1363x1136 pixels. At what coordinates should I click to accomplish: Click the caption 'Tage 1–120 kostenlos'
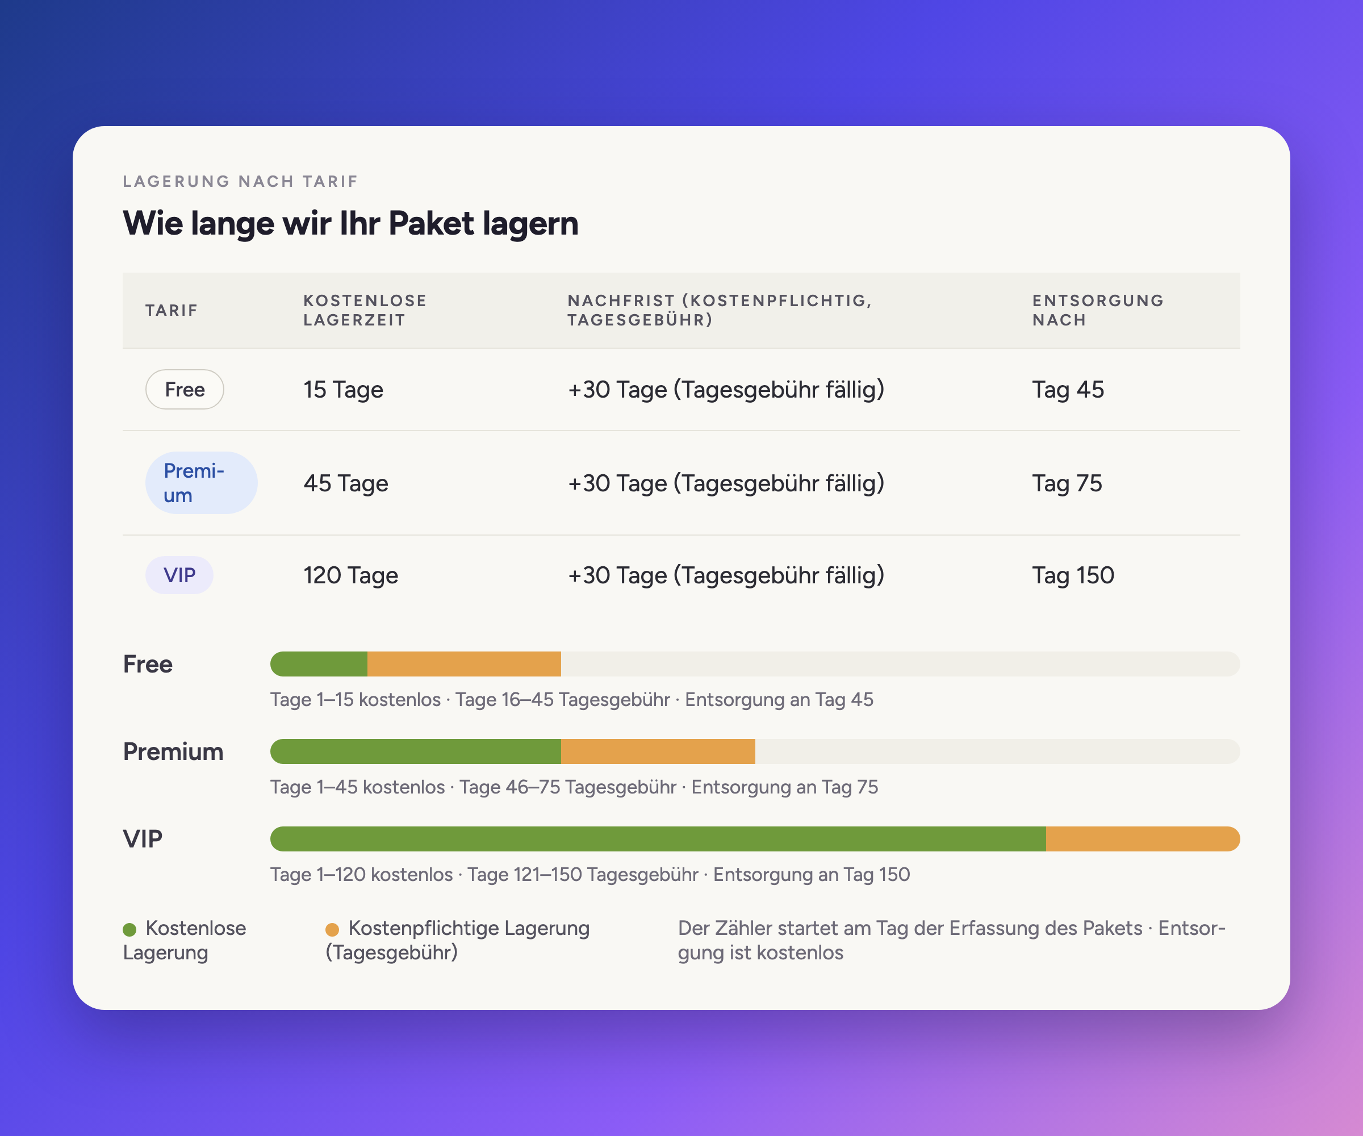pos(362,874)
